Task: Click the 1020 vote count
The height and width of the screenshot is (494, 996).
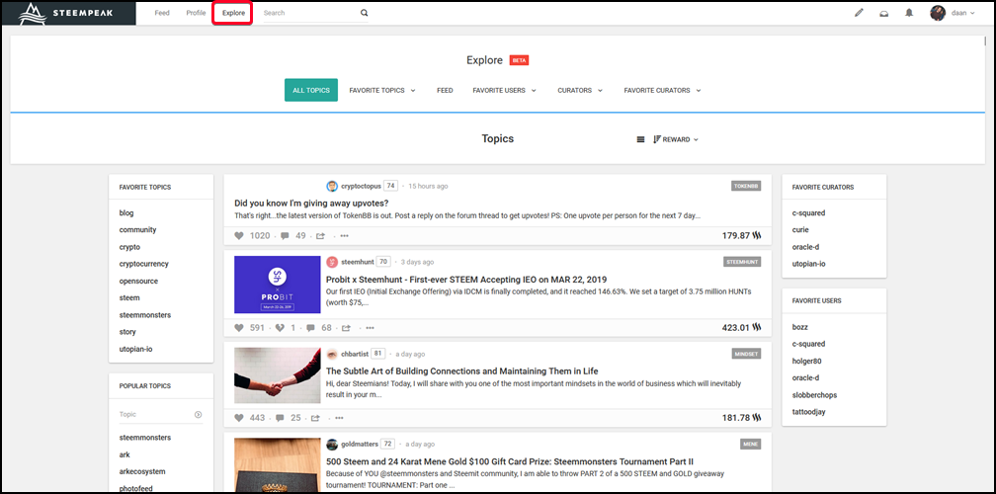Action: 260,235
